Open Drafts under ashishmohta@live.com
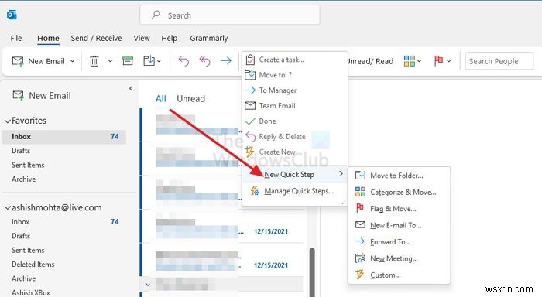The image size is (542, 297). (21, 236)
